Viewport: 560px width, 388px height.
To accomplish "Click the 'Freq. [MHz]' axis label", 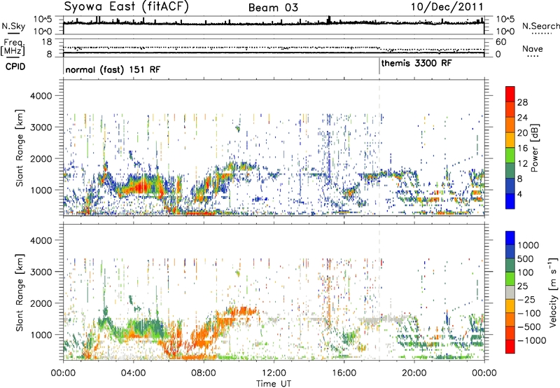I will click(13, 47).
